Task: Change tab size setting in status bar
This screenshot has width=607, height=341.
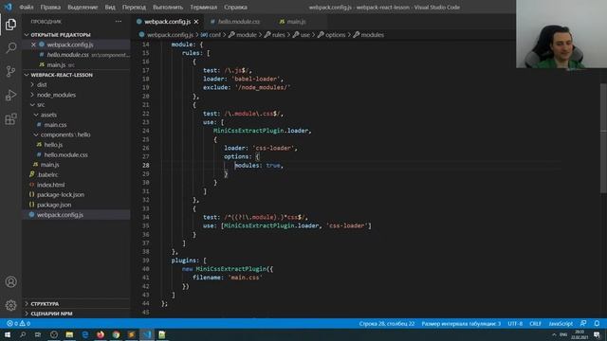Action: pos(461,324)
